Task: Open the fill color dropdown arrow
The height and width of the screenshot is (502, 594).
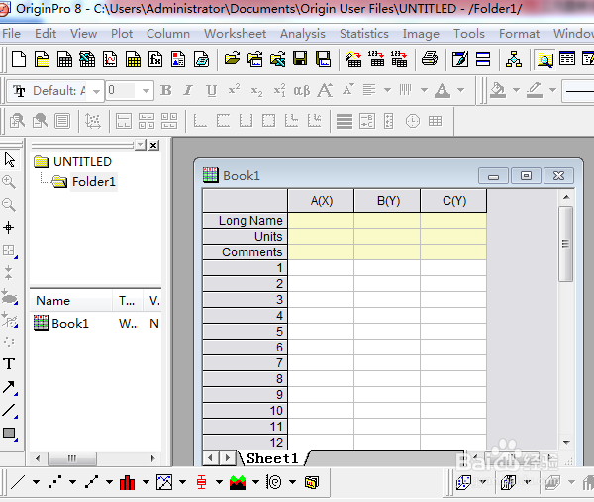Action: click(x=516, y=90)
